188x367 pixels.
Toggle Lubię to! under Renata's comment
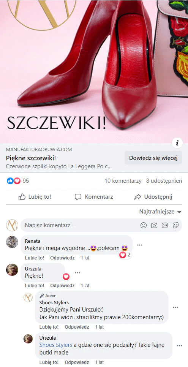[x=35, y=258]
